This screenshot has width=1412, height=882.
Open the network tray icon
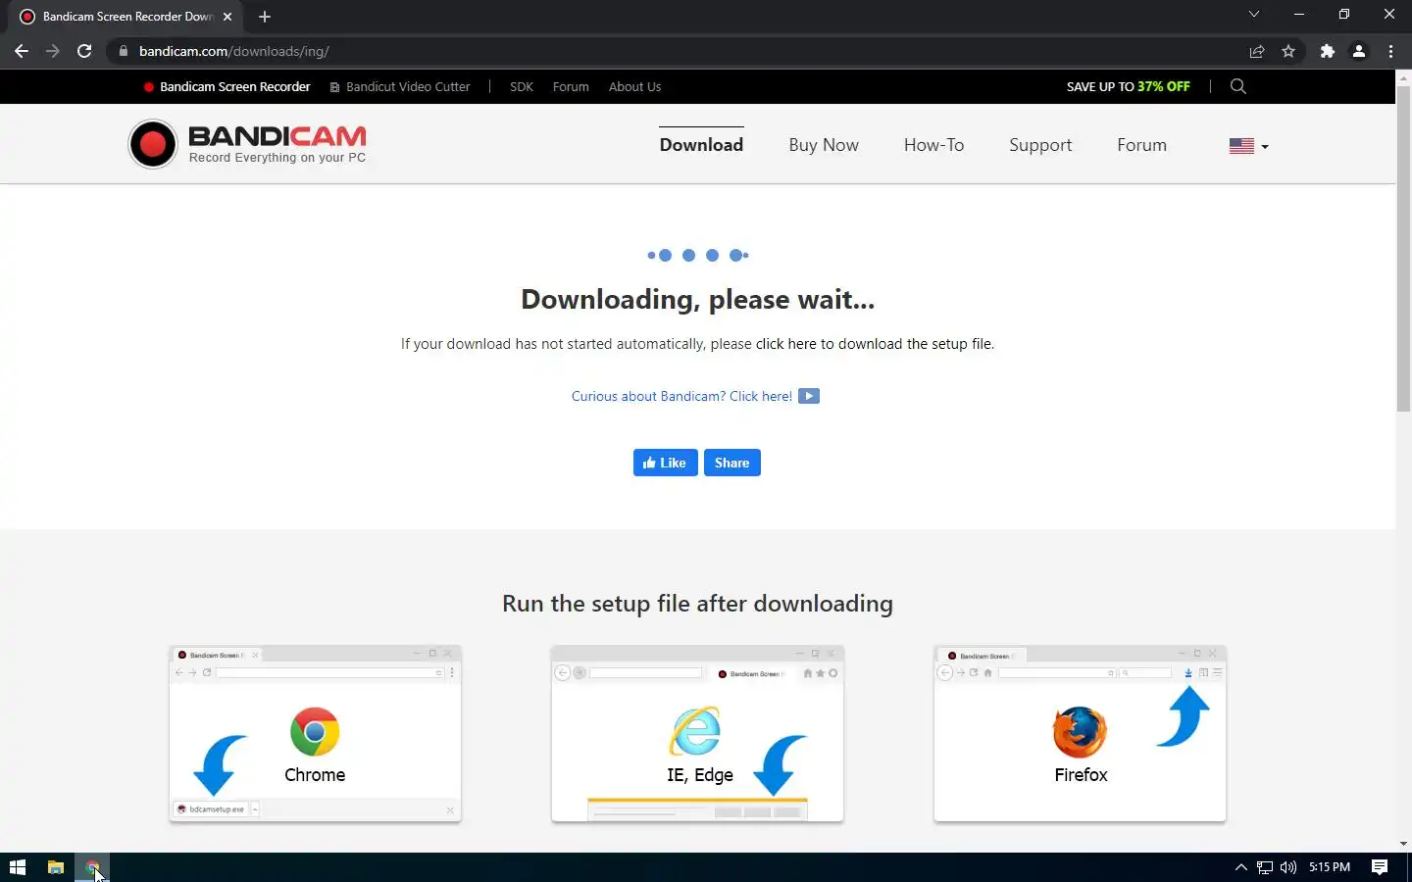(1265, 867)
